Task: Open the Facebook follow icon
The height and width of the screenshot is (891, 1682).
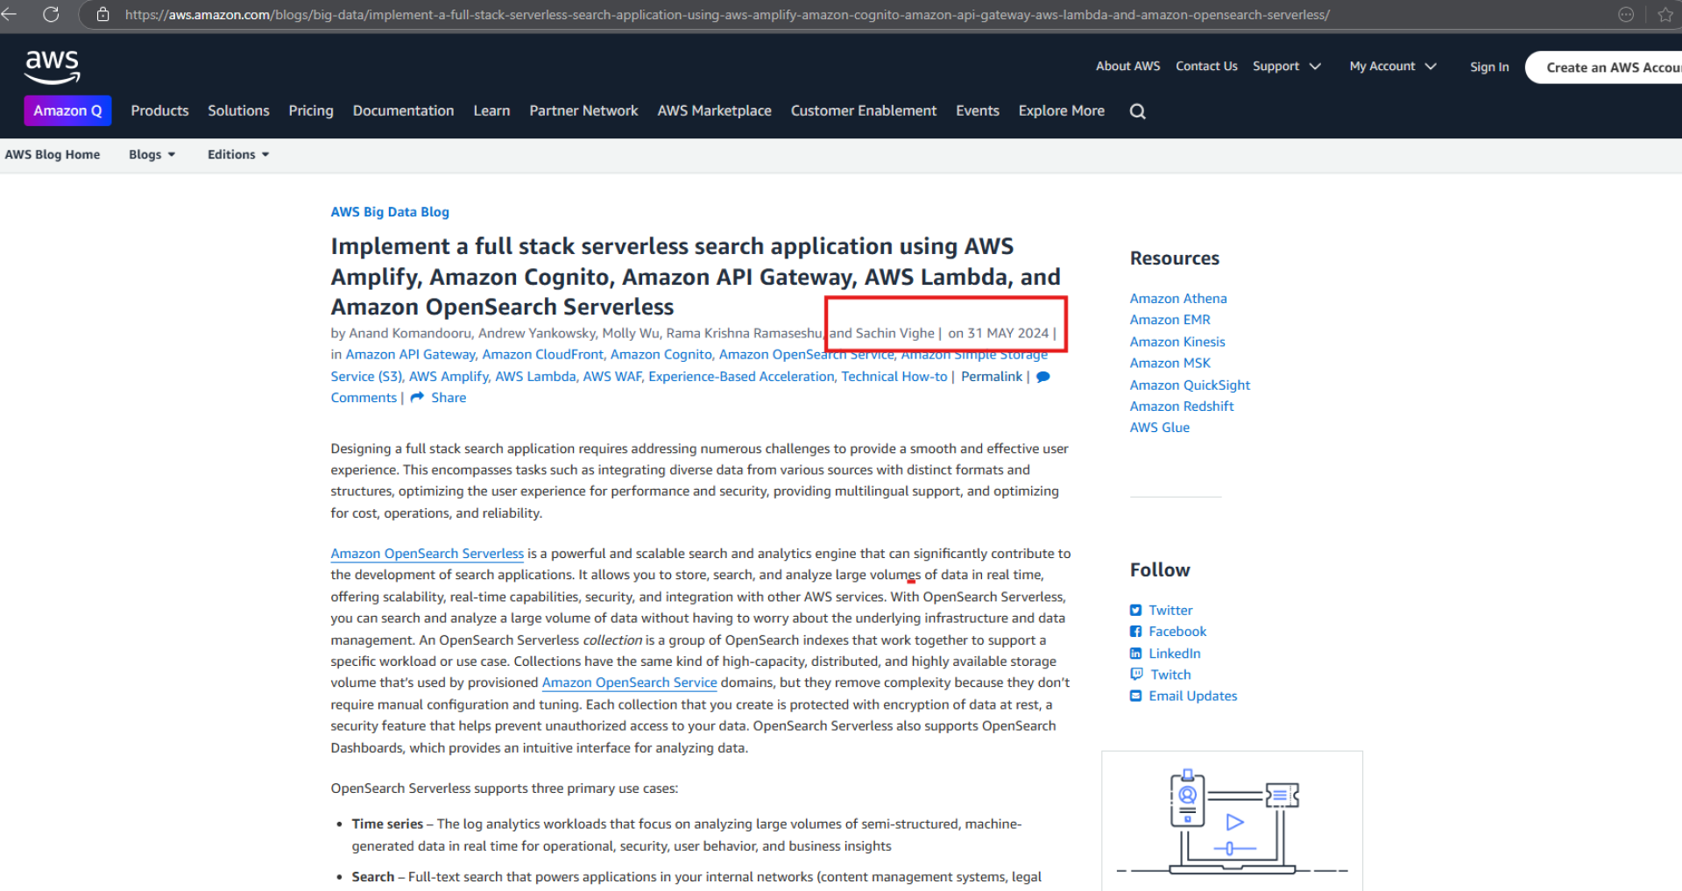Action: [x=1136, y=631]
